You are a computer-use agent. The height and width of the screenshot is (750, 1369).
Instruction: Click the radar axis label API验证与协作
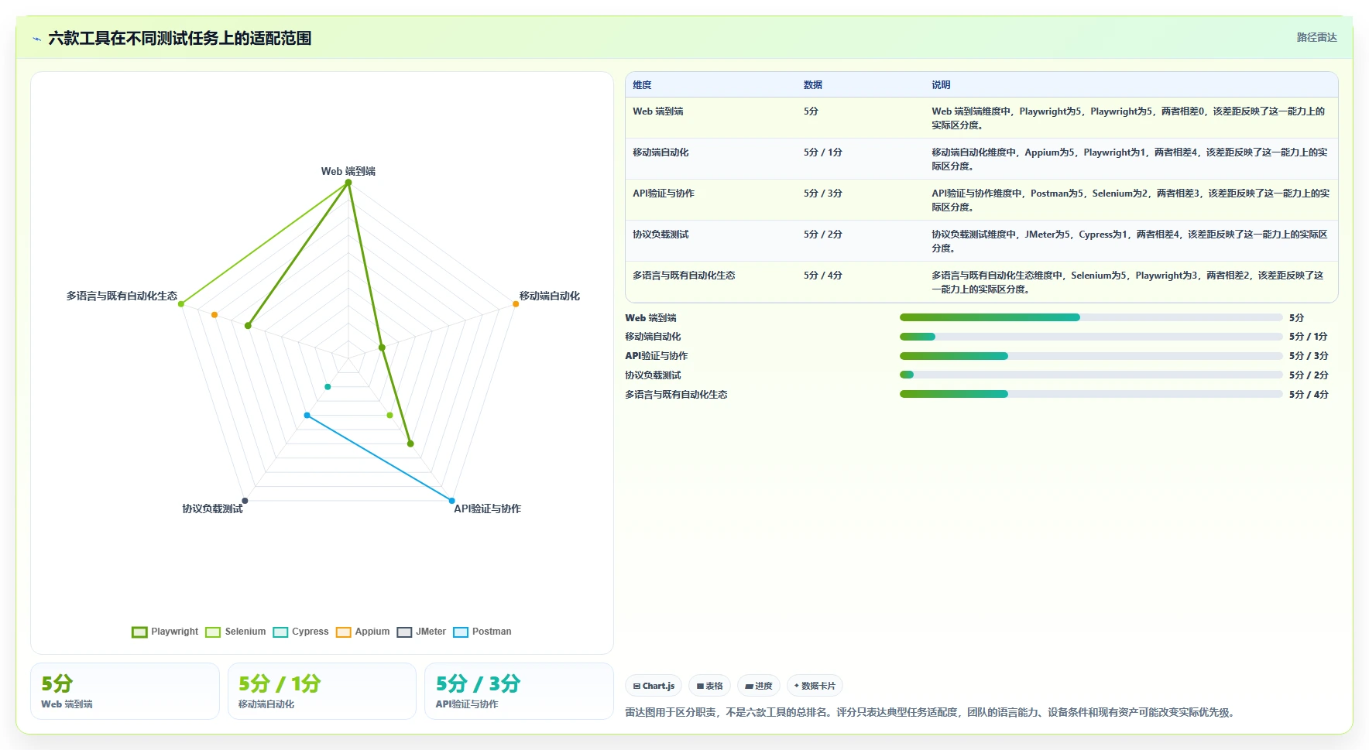(x=488, y=509)
